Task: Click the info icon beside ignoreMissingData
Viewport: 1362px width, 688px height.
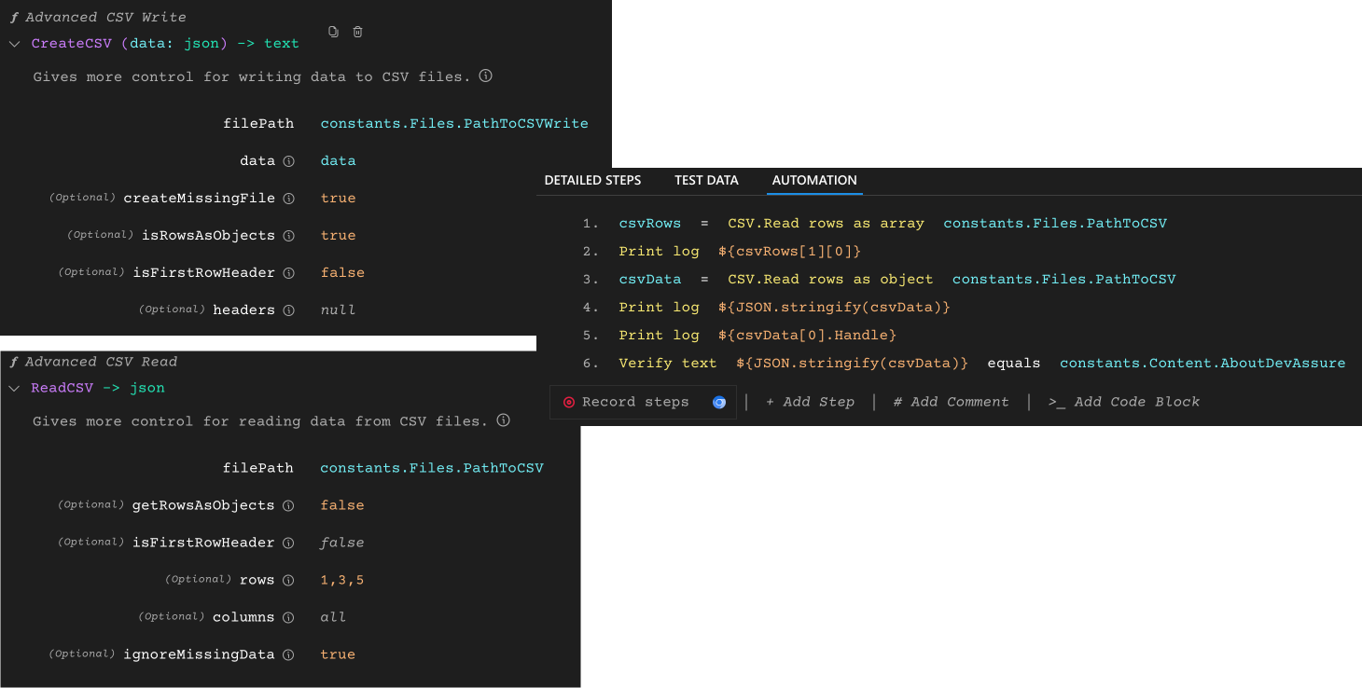Action: click(x=288, y=654)
